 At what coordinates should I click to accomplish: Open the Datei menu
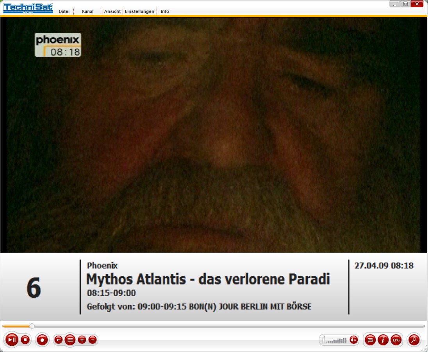[x=64, y=11]
